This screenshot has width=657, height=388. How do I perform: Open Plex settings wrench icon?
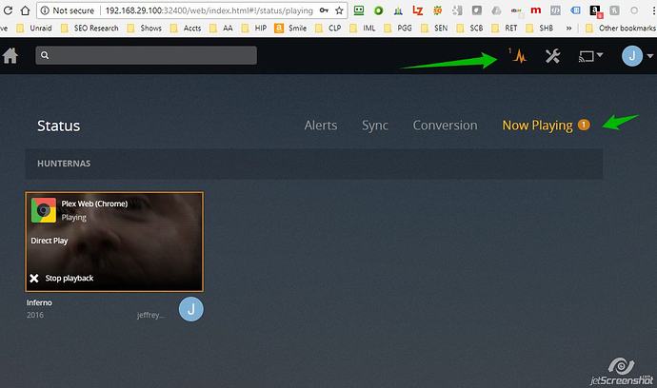(552, 56)
